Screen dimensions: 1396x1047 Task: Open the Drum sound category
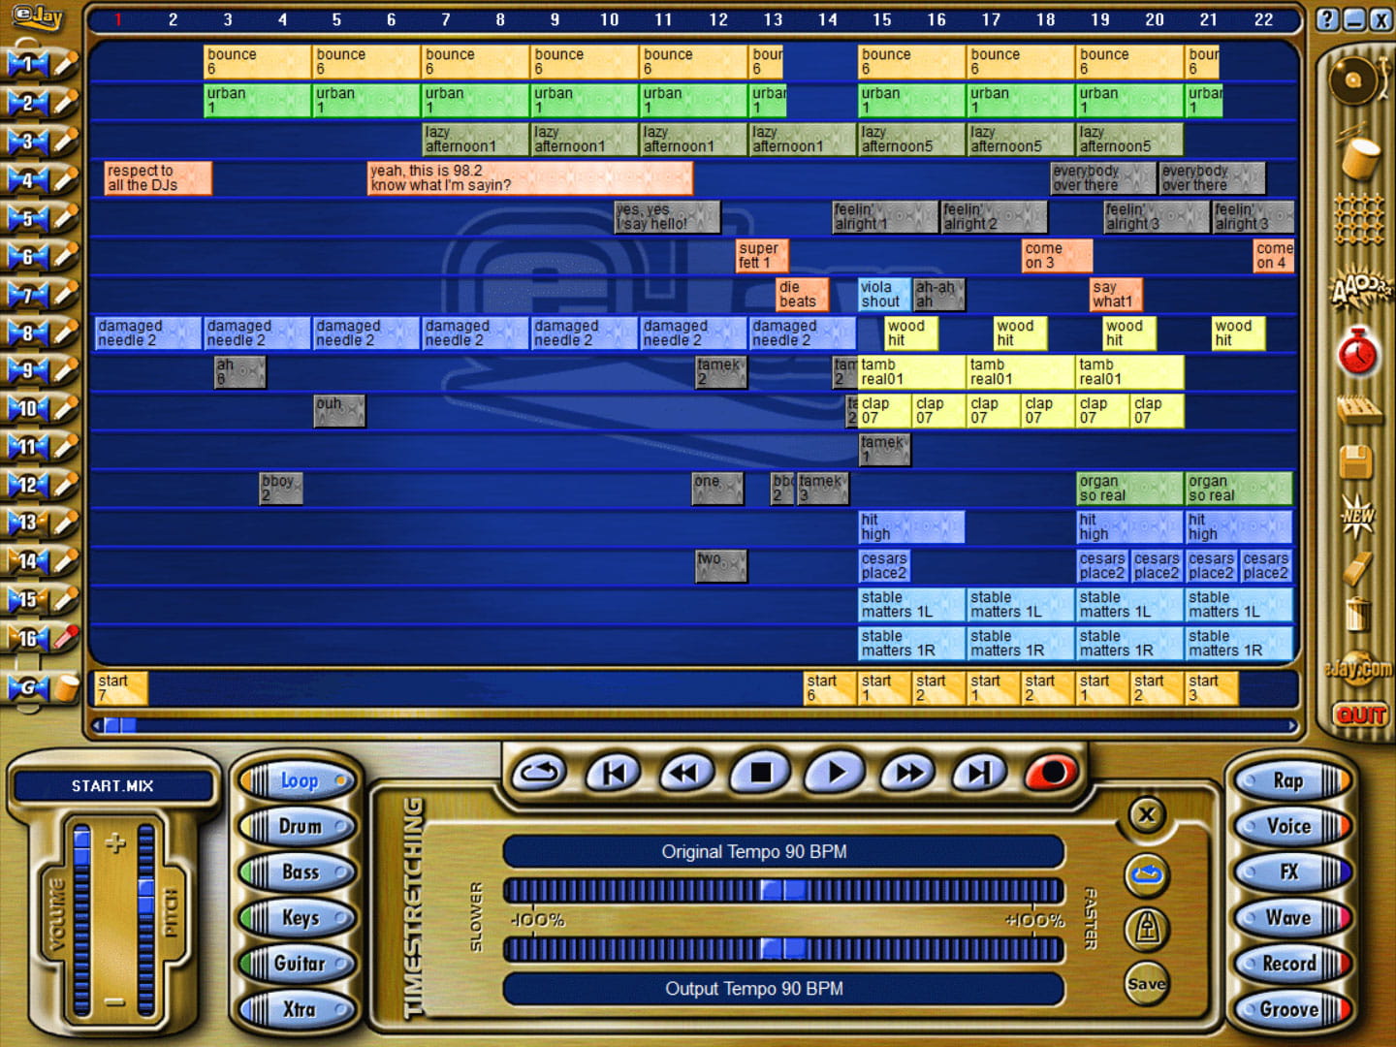tap(299, 827)
